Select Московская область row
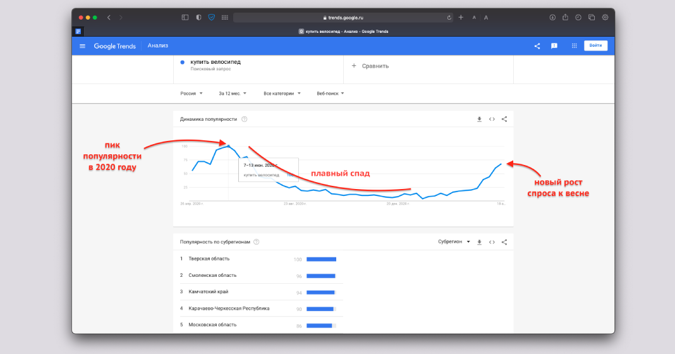The height and width of the screenshot is (354, 675). pyautogui.click(x=261, y=325)
